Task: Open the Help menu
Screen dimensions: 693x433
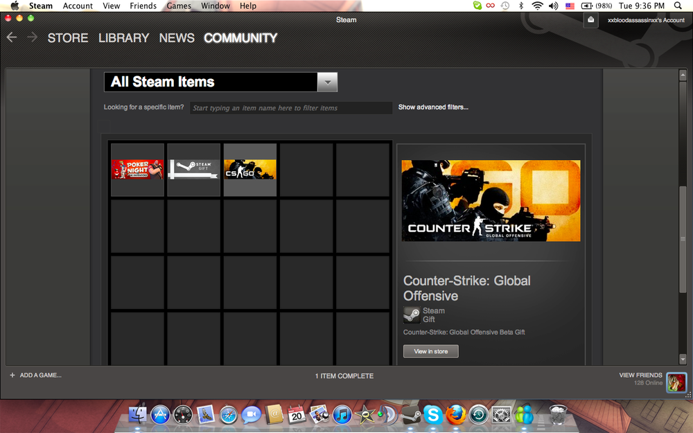Action: click(248, 6)
